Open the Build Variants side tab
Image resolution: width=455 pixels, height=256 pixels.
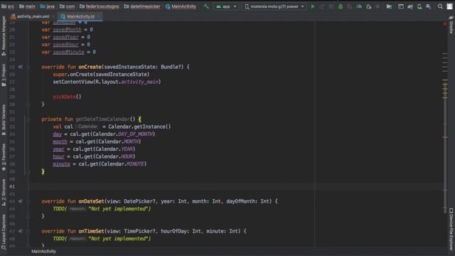(4, 120)
